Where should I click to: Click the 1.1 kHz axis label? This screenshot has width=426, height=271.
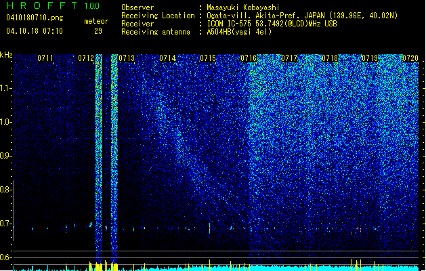[x=5, y=88]
